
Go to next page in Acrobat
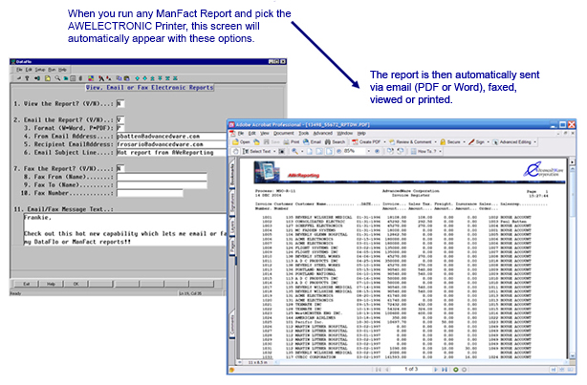(x=436, y=370)
